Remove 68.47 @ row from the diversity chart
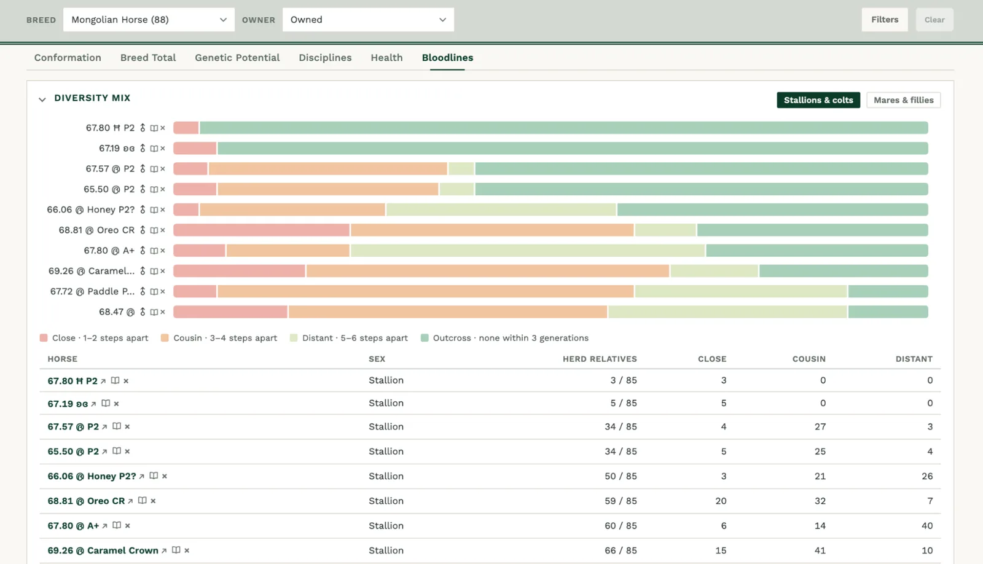Image resolution: width=983 pixels, height=564 pixels. coord(163,312)
